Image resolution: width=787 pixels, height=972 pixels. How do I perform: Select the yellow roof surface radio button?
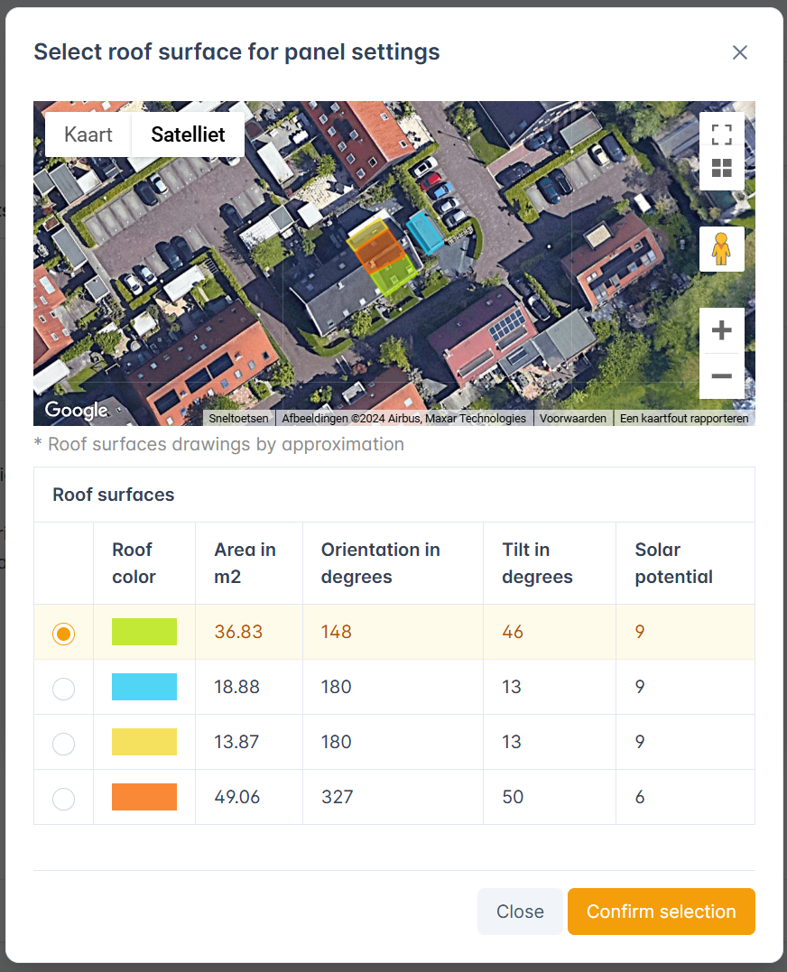tap(63, 744)
